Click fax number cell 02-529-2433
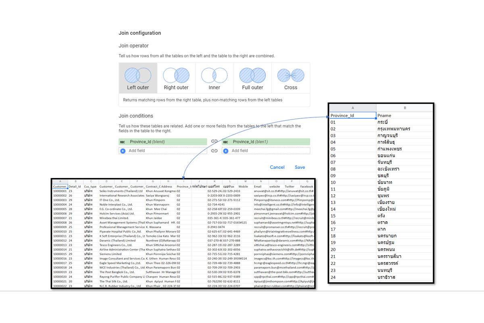 232,191
